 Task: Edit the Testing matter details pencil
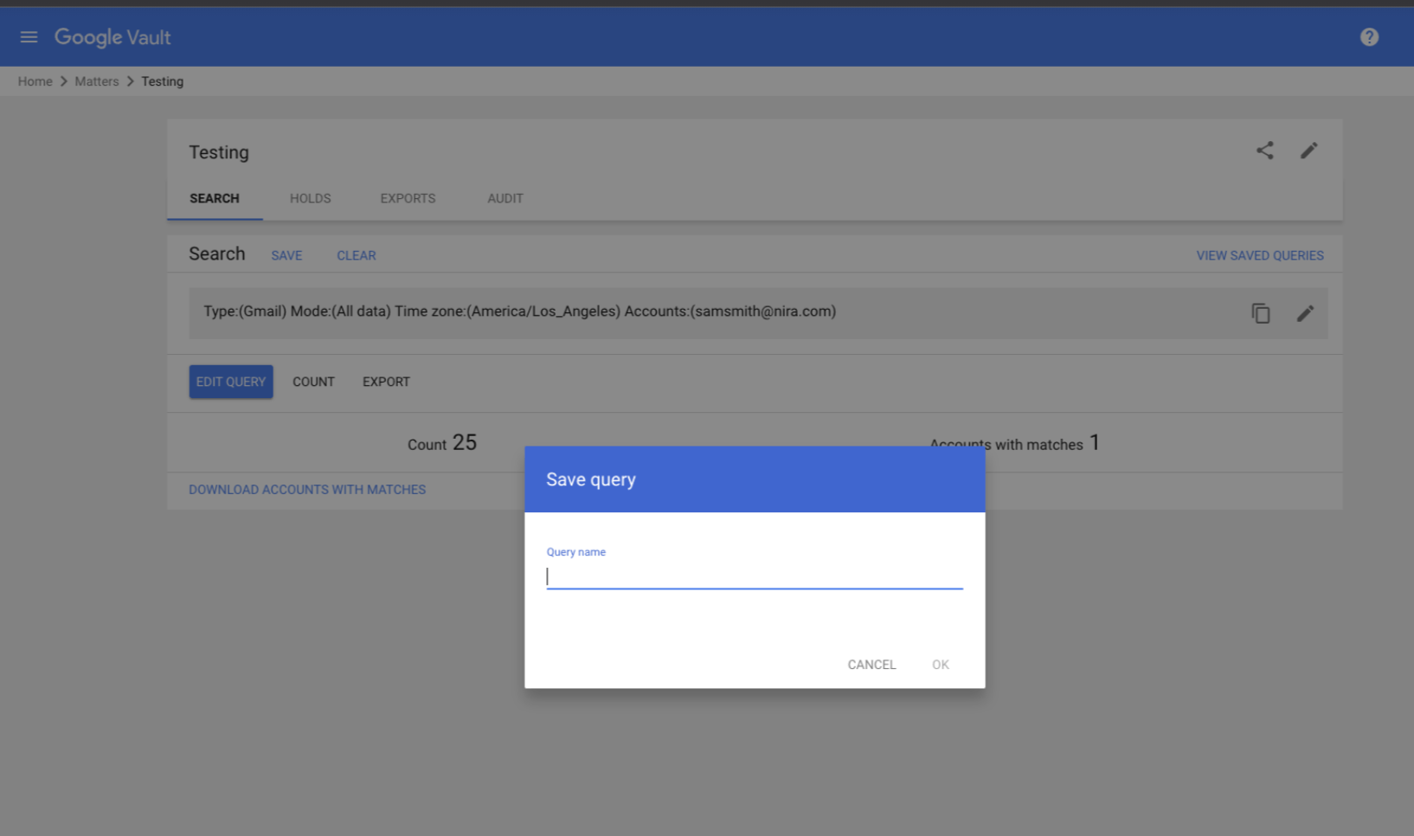(1309, 151)
